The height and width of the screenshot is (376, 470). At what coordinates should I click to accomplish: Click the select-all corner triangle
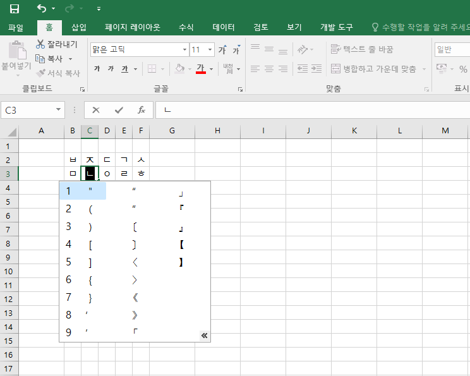(x=11, y=131)
